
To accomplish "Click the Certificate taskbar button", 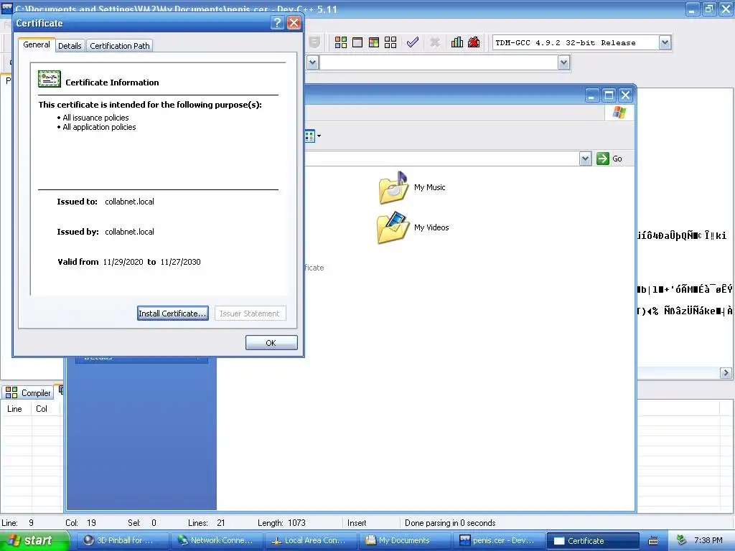I will tap(594, 540).
